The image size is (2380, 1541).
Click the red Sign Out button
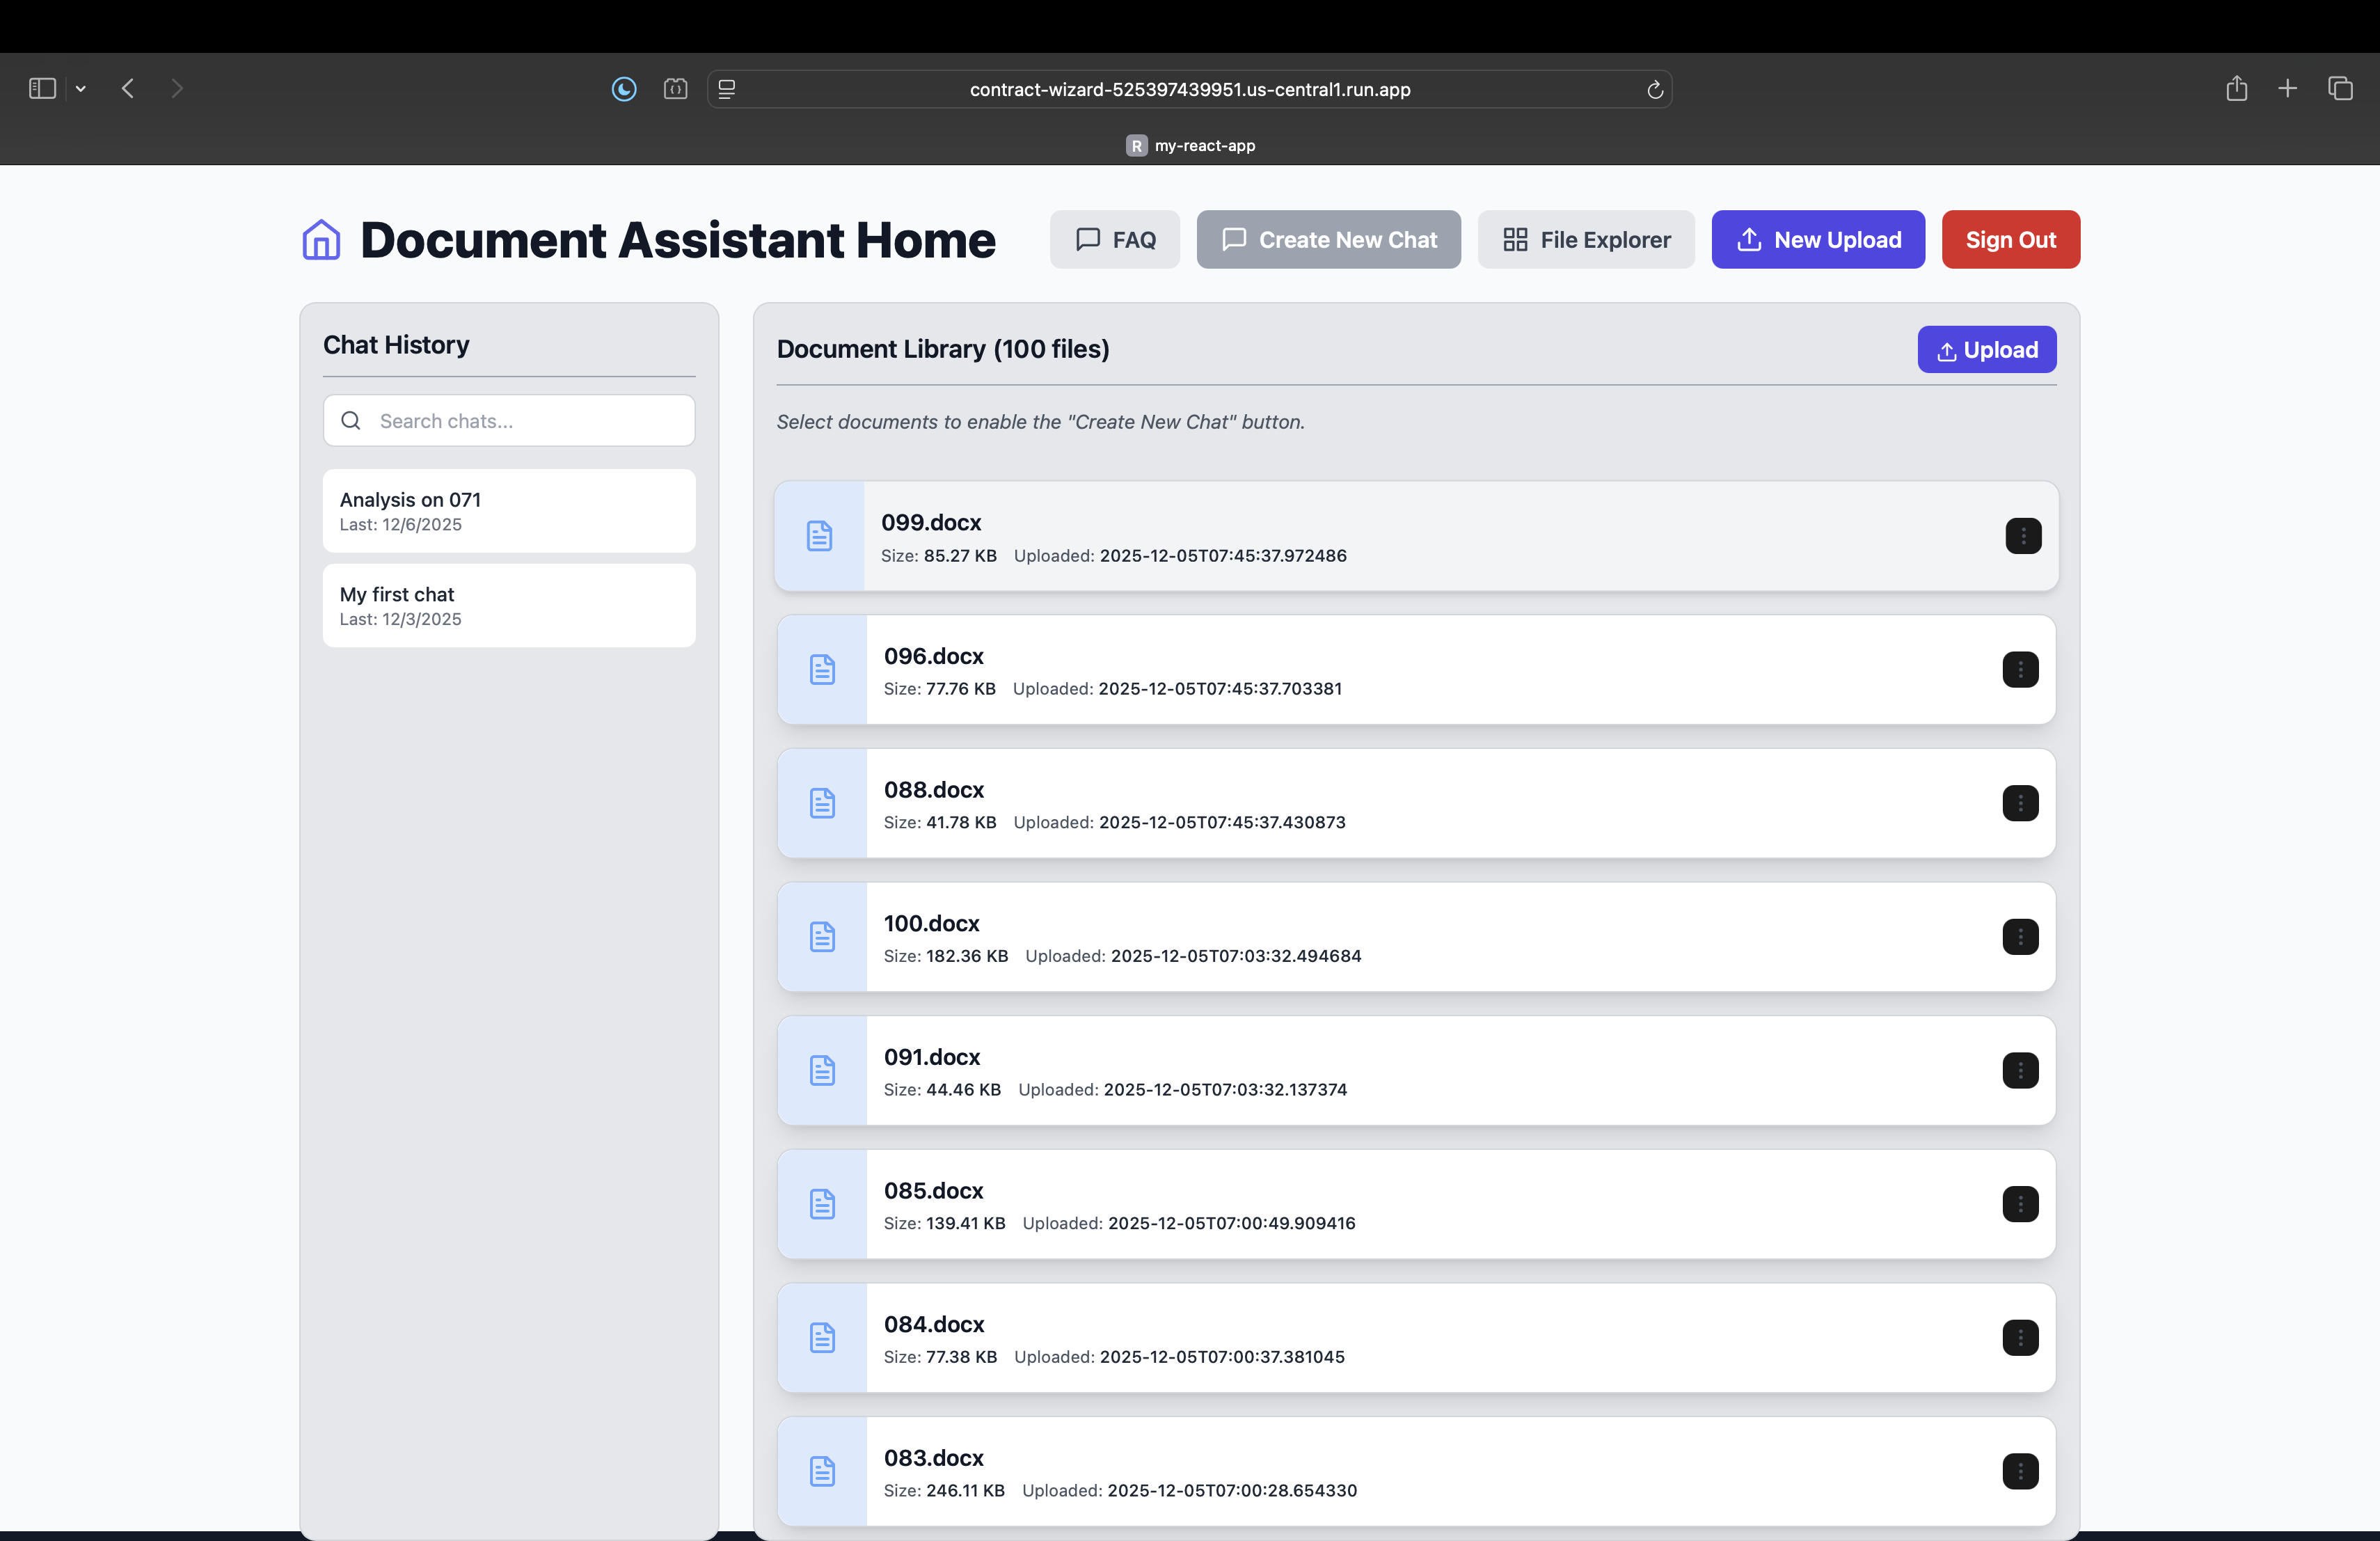pos(2010,240)
